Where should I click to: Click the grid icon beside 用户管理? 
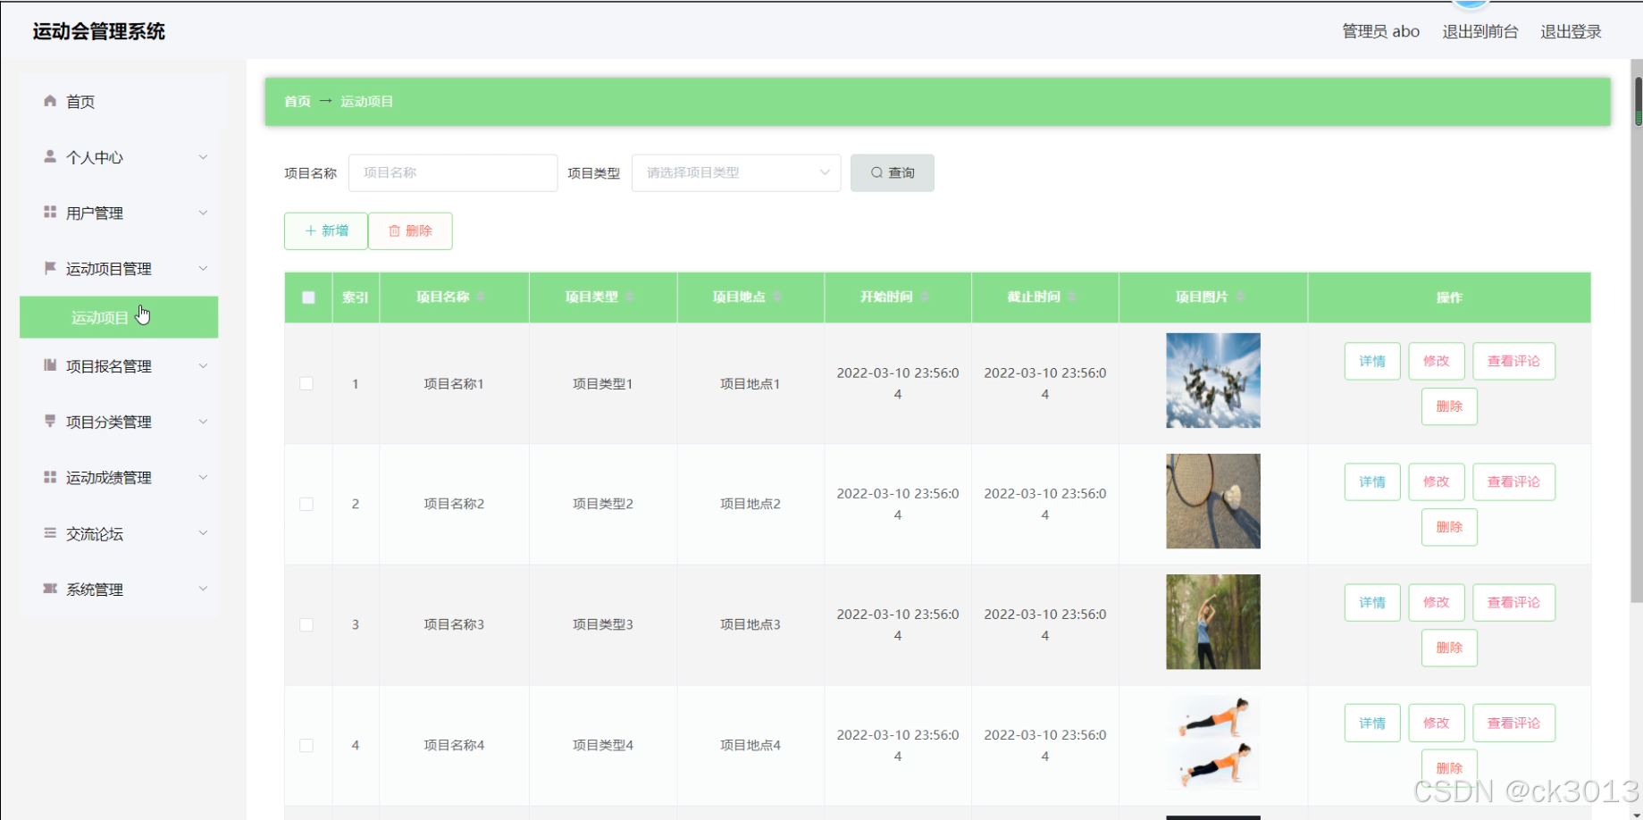50,212
